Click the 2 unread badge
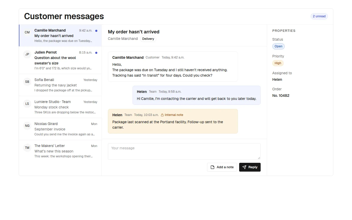352x220 pixels. tap(319, 16)
